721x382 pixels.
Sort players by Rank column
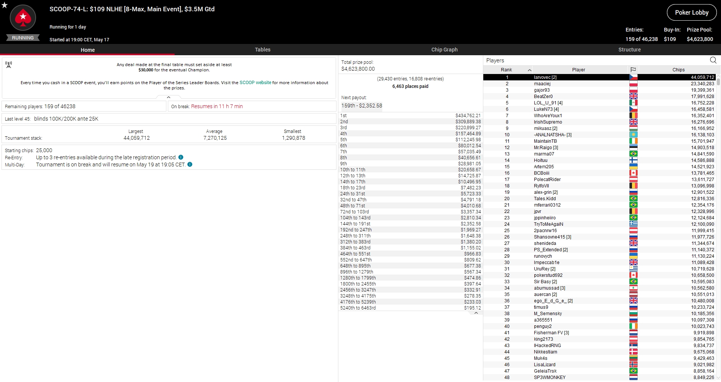pyautogui.click(x=508, y=69)
